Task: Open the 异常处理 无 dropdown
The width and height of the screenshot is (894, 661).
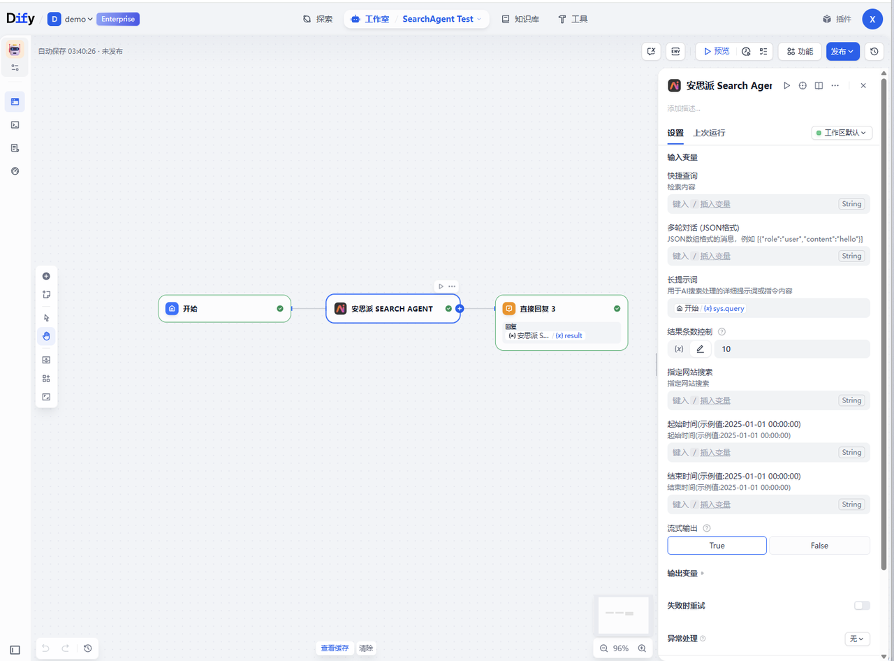Action: click(857, 639)
